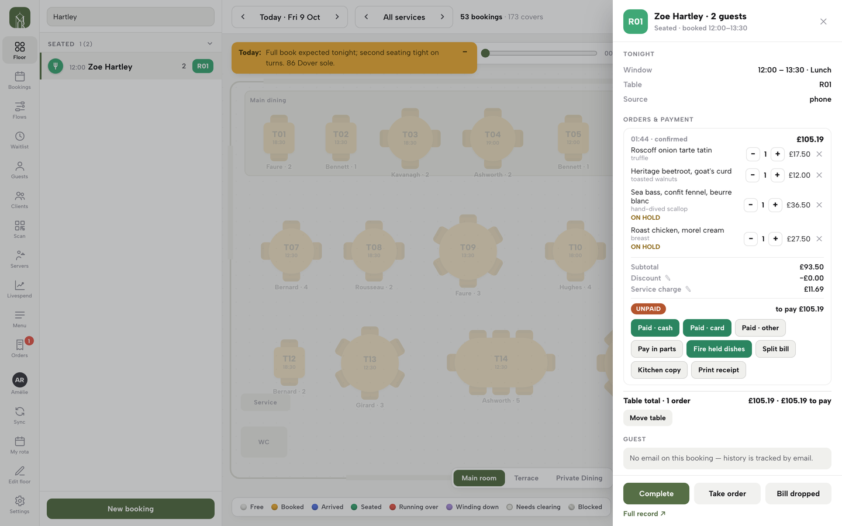Open the Servers sidebar icon
Viewport: 842px width, 526px height.
[19, 259]
